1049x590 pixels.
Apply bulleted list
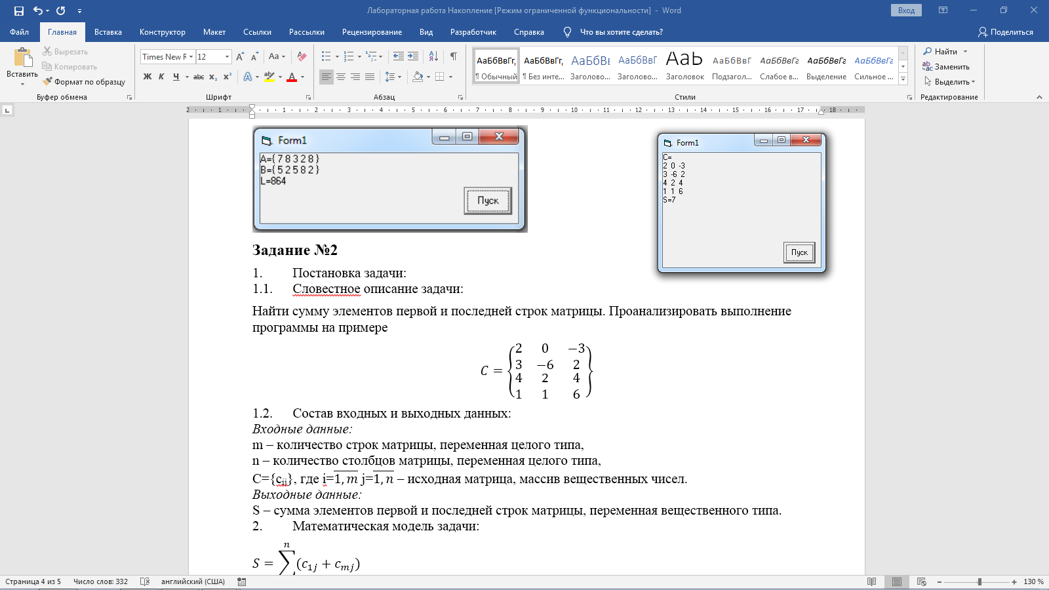click(x=326, y=56)
